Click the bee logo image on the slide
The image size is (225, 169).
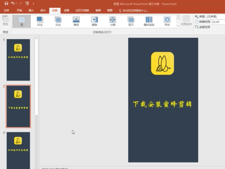click(162, 63)
